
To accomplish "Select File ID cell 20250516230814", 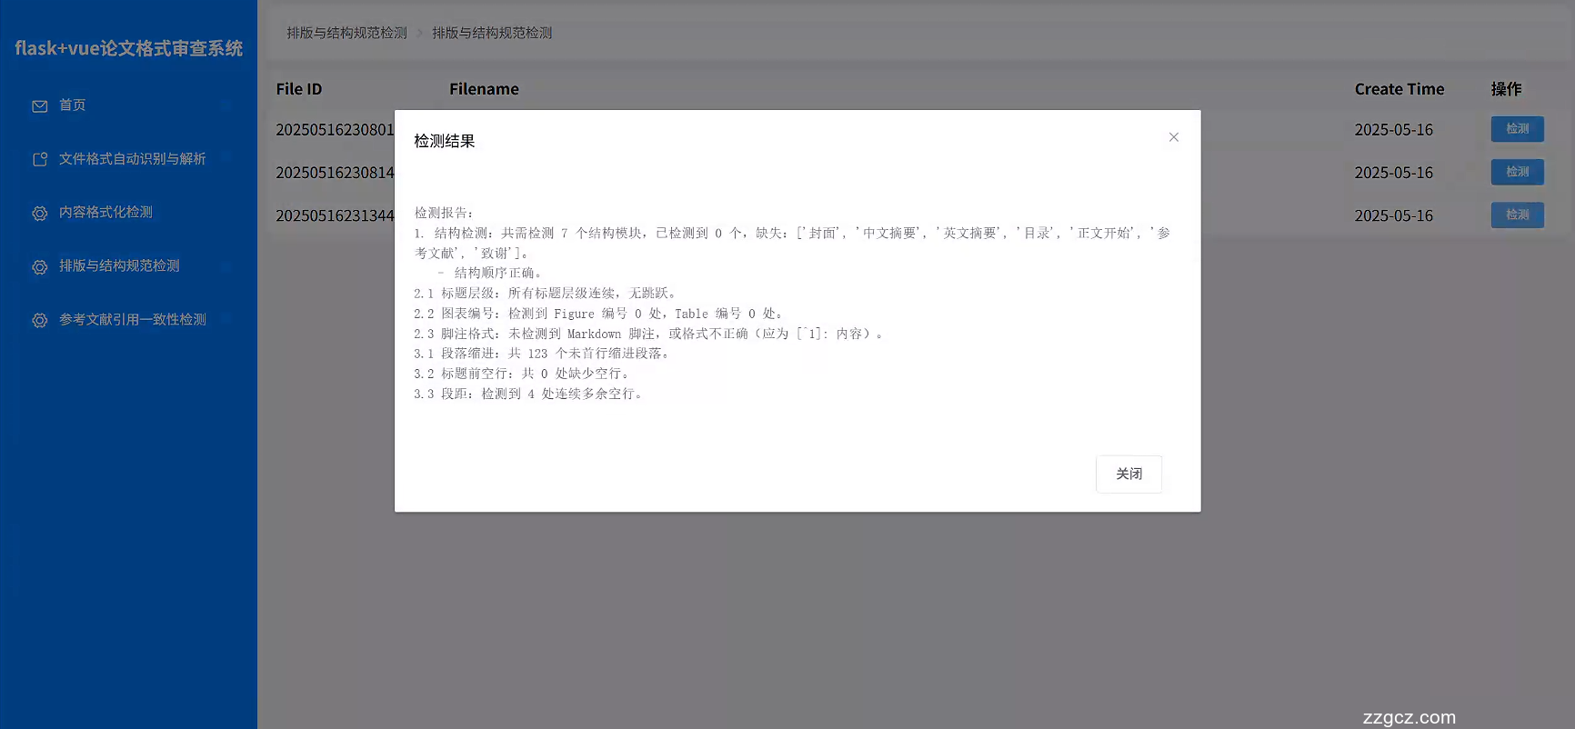I will [335, 173].
